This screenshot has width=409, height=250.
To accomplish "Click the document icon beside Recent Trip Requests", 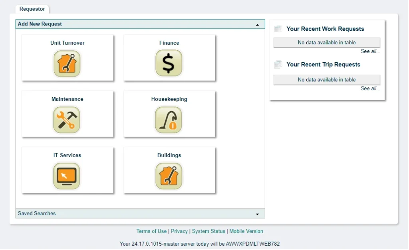I will point(278,65).
